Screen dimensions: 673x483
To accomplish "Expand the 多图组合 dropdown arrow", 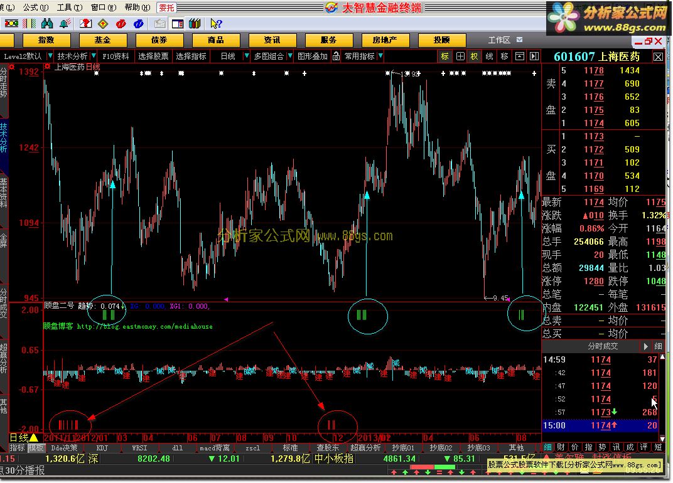I will (x=290, y=56).
